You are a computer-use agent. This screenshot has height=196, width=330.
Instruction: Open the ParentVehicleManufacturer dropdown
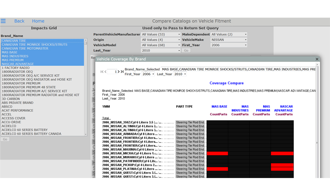click(x=160, y=34)
